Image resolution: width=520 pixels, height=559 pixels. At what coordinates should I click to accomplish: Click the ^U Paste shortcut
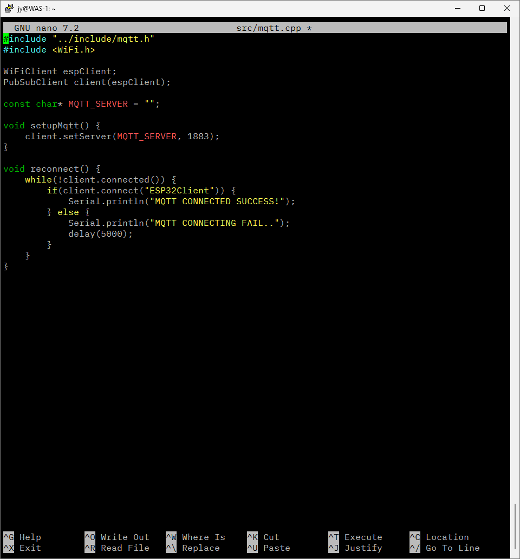[x=268, y=548]
